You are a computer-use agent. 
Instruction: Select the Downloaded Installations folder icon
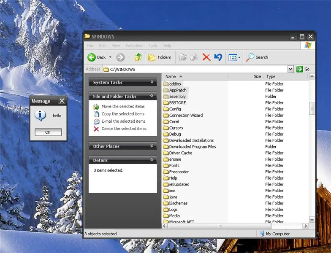(x=166, y=140)
